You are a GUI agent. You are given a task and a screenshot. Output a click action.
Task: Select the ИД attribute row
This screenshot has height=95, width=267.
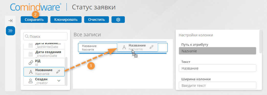point(44,62)
